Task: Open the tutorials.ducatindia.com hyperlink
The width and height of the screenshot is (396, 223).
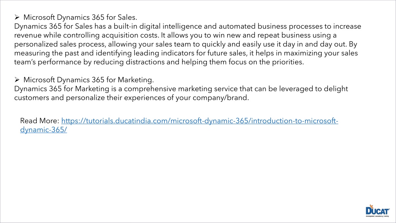Action: tap(200, 121)
